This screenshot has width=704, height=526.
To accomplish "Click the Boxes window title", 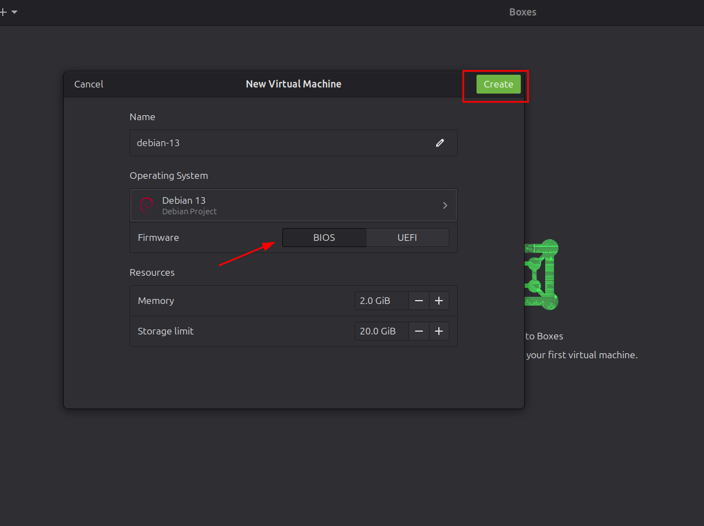I will pos(522,12).
